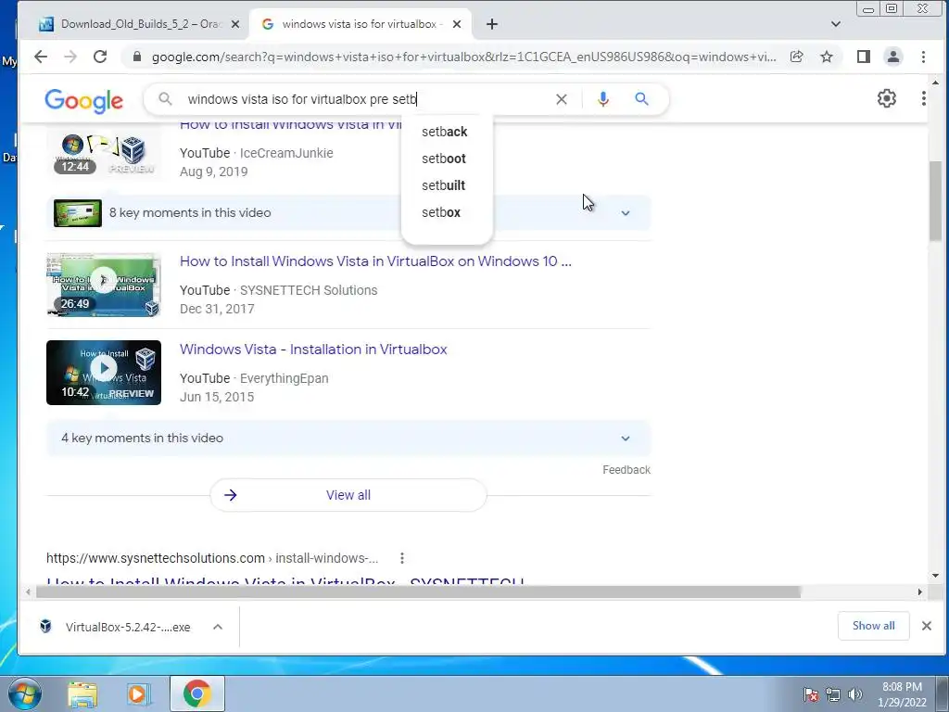Start voice search with microphone icon

(602, 99)
